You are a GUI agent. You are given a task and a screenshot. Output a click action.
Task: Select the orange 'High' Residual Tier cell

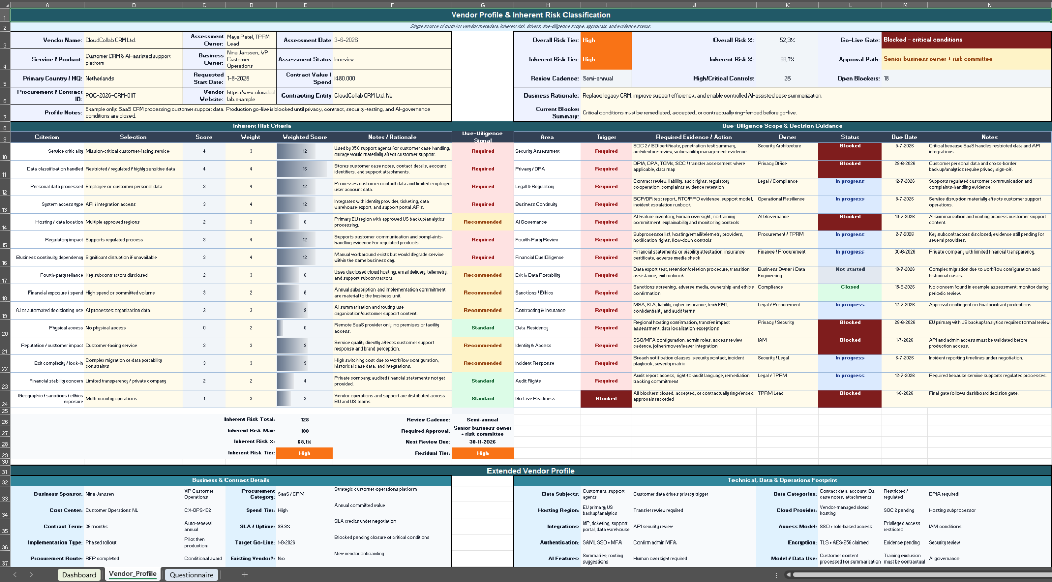point(482,453)
